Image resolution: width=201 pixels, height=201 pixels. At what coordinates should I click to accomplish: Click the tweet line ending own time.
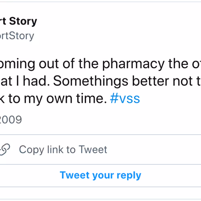click(x=53, y=99)
